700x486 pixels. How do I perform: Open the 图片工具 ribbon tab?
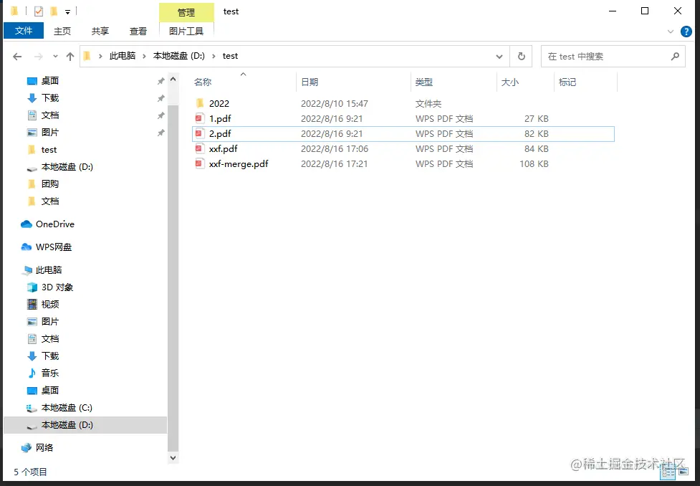coord(186,32)
